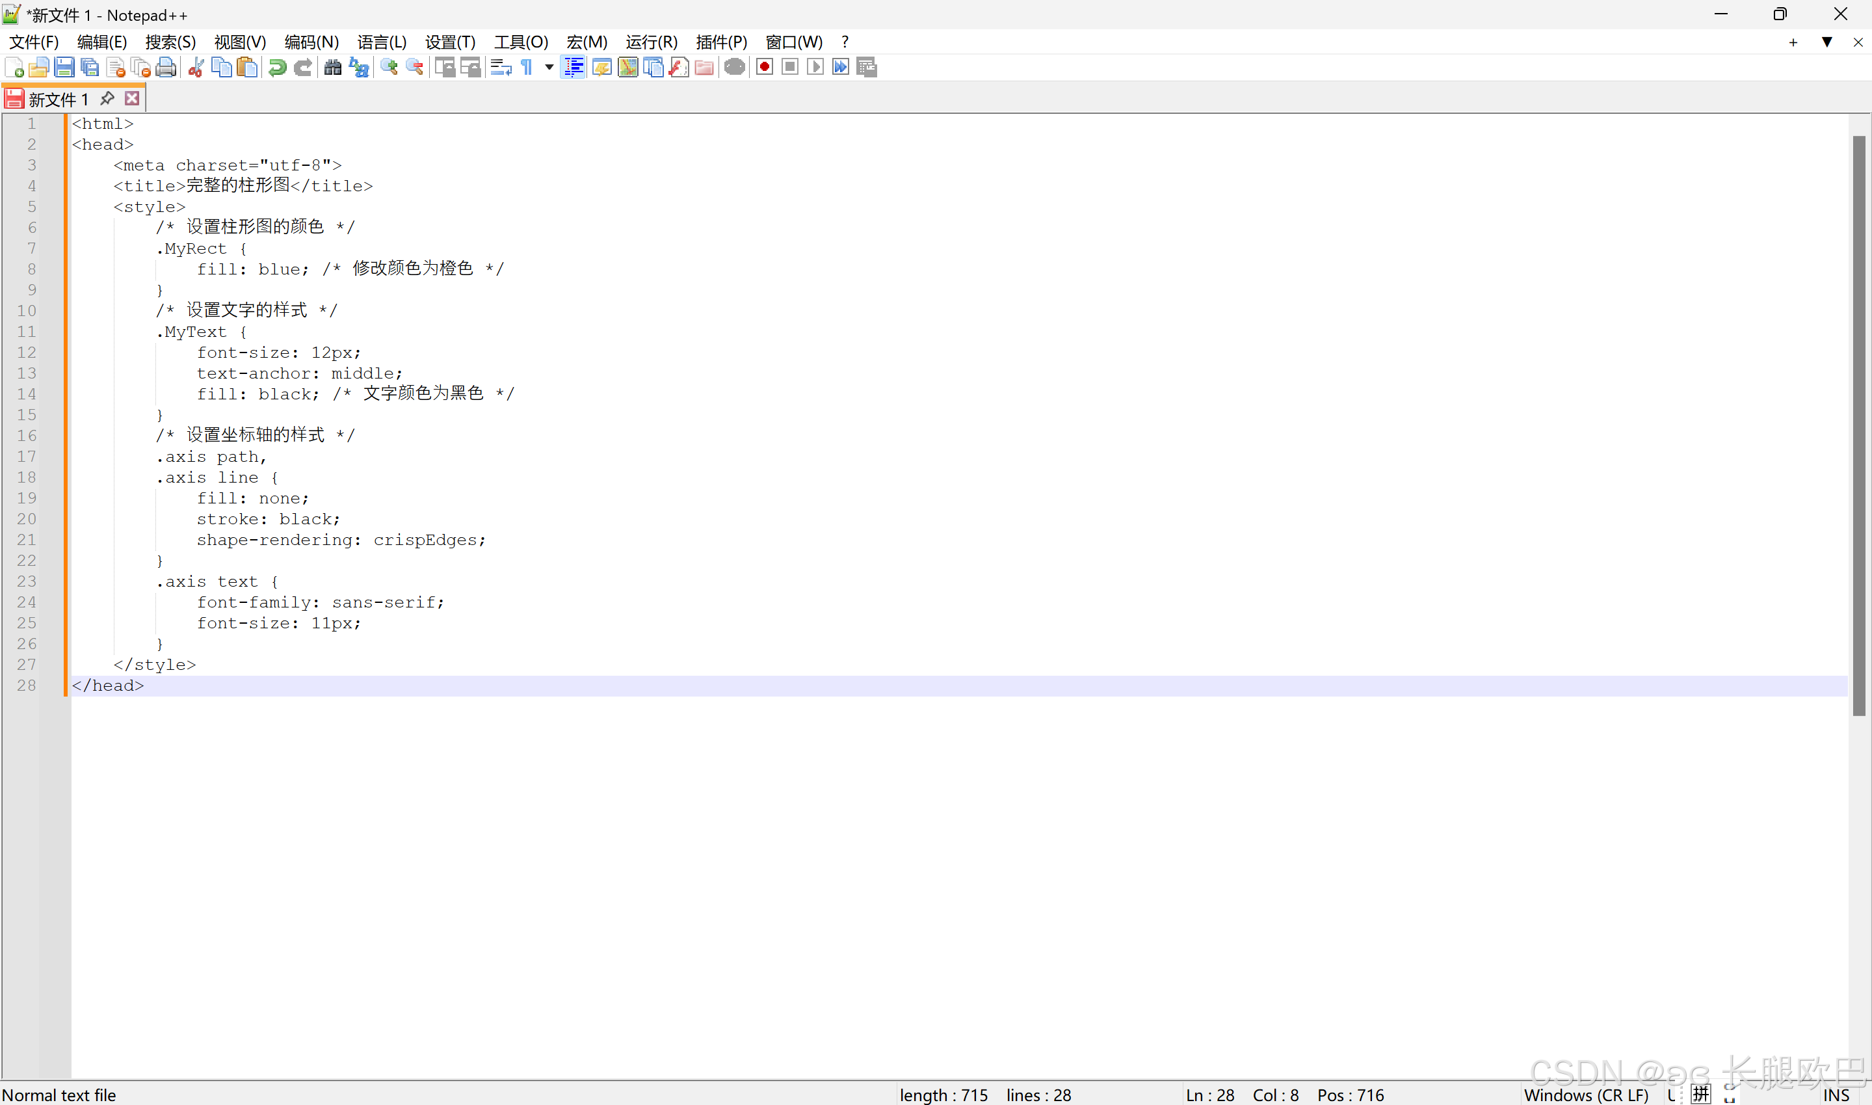Click the vertical scrollbar thumb
Image resolution: width=1872 pixels, height=1105 pixels.
pos(1858,425)
